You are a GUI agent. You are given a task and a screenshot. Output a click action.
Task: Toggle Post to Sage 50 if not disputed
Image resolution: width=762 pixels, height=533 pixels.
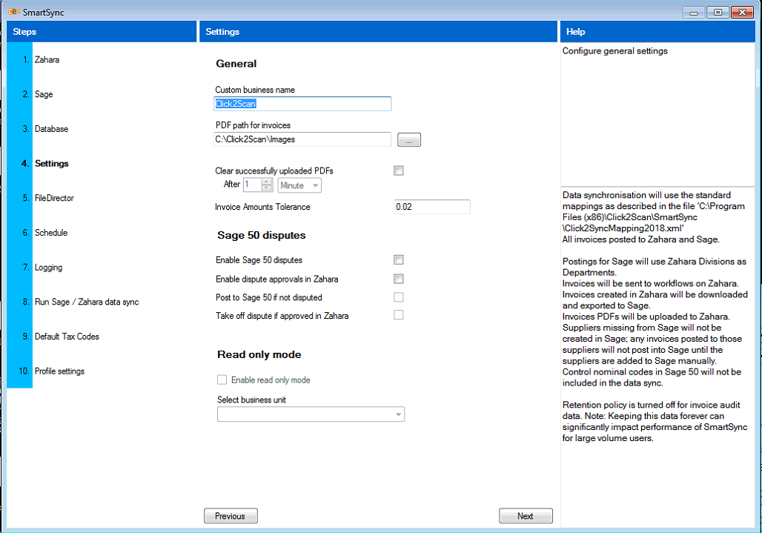click(x=399, y=297)
